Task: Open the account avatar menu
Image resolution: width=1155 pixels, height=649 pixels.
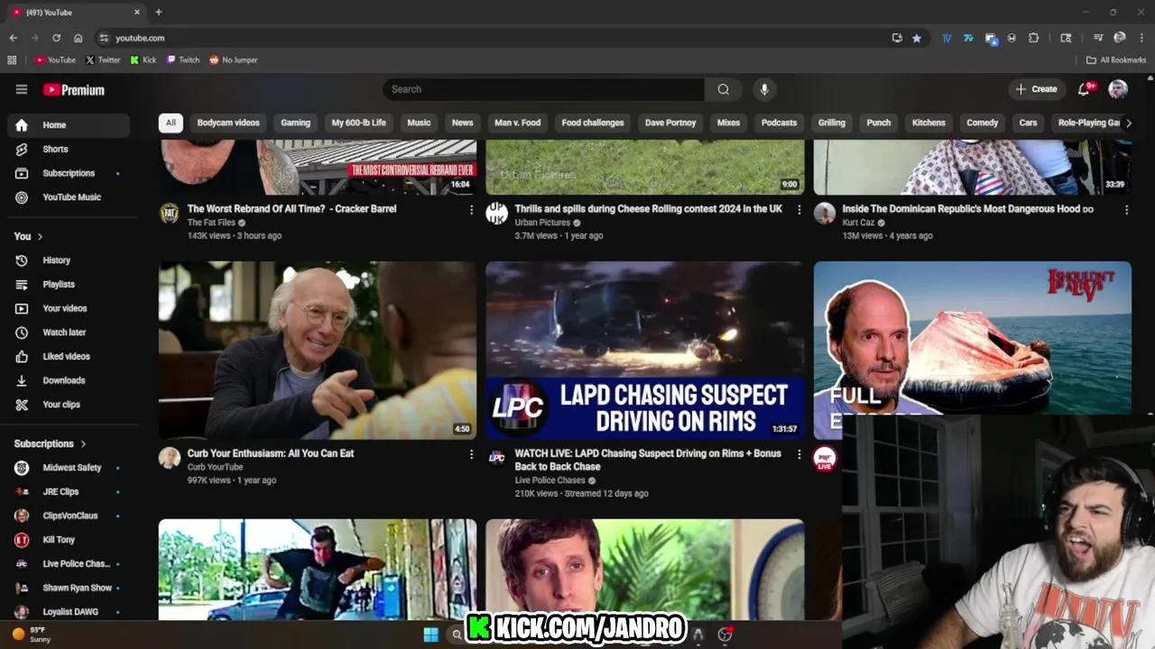Action: click(1118, 89)
